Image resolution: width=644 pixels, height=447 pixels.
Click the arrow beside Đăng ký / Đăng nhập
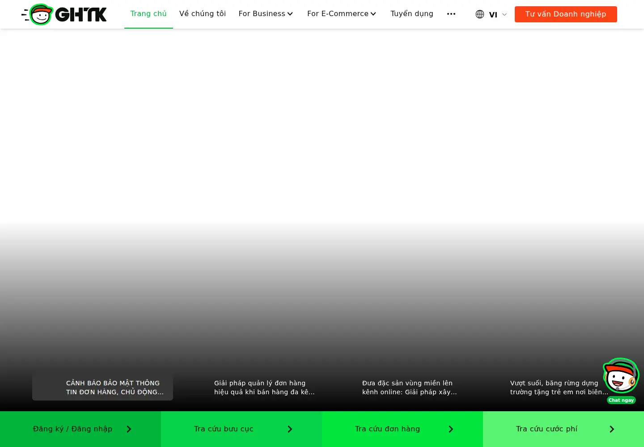[129, 429]
